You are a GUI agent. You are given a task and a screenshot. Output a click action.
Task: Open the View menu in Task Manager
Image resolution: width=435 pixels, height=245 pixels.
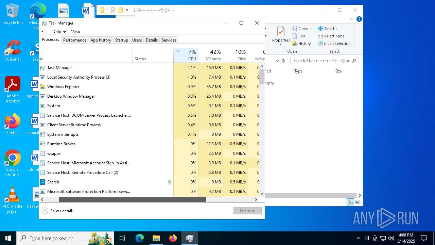click(x=75, y=32)
